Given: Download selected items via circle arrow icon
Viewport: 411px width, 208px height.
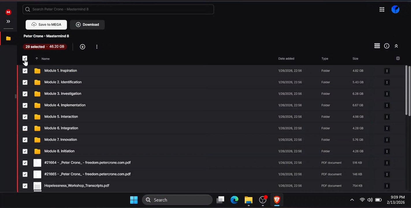Looking at the screenshot, I should click(x=83, y=47).
